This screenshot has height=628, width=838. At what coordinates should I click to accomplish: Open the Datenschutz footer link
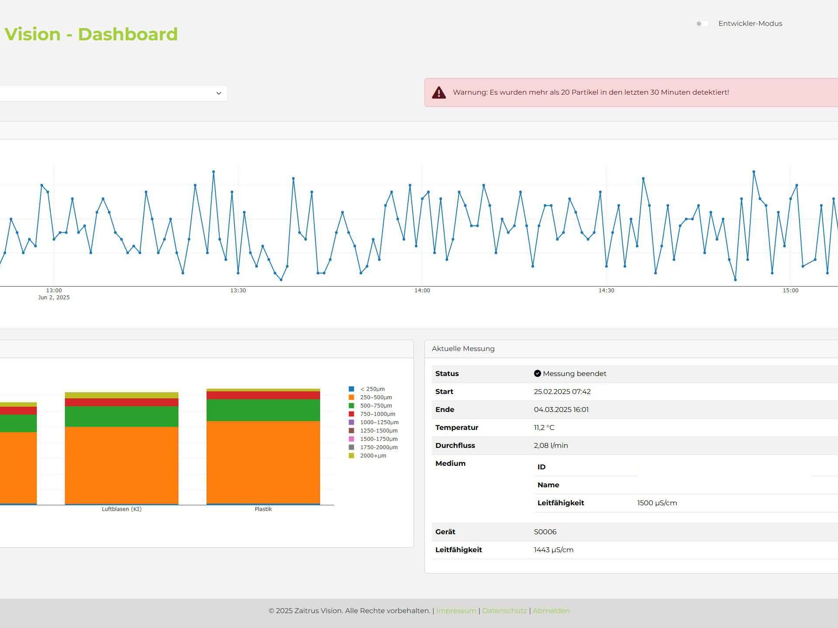click(504, 610)
